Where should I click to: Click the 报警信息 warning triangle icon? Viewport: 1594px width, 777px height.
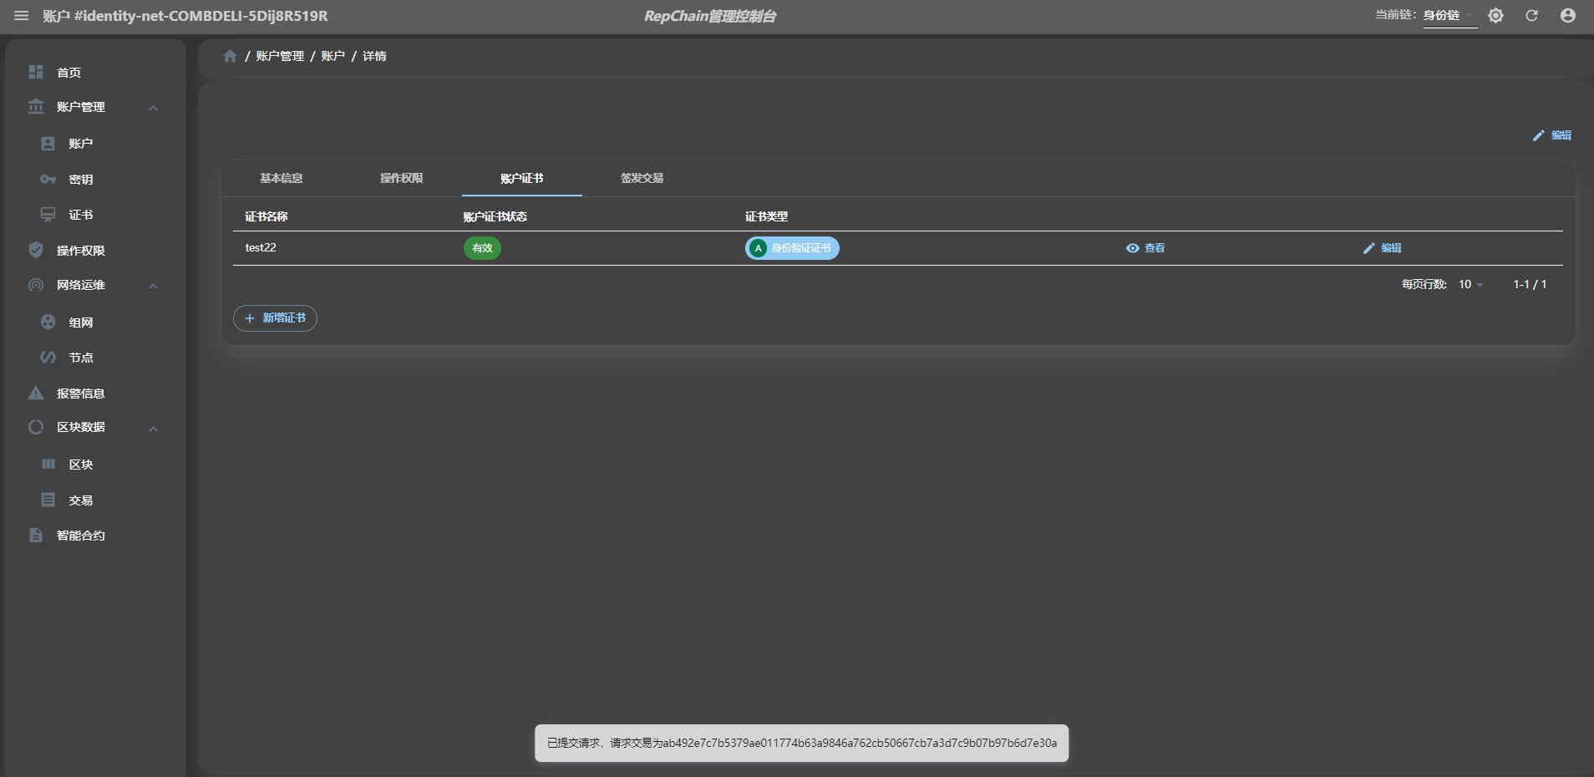point(36,393)
